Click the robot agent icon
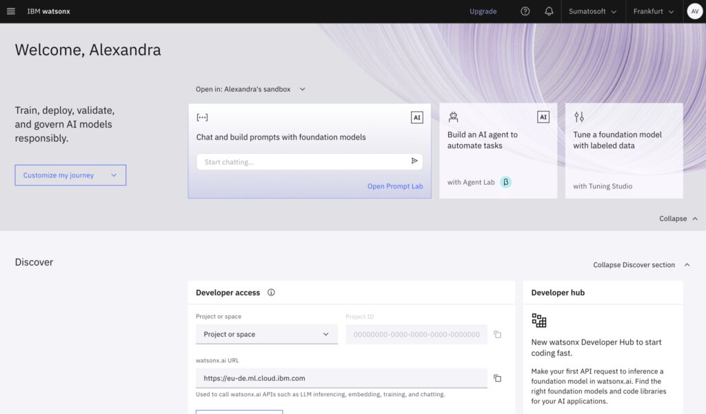 [453, 117]
